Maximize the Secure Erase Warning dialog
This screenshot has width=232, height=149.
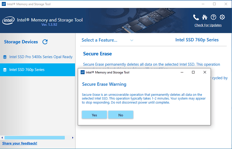click(x=193, y=72)
